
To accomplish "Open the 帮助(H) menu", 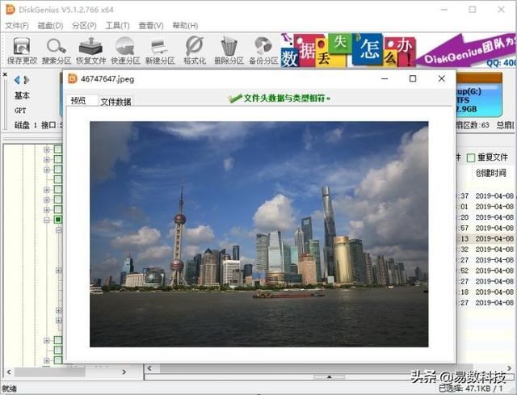I will click(185, 25).
